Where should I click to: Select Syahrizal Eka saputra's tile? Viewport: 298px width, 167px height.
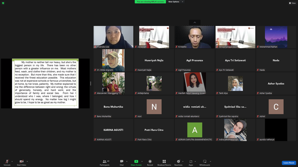[236, 107]
